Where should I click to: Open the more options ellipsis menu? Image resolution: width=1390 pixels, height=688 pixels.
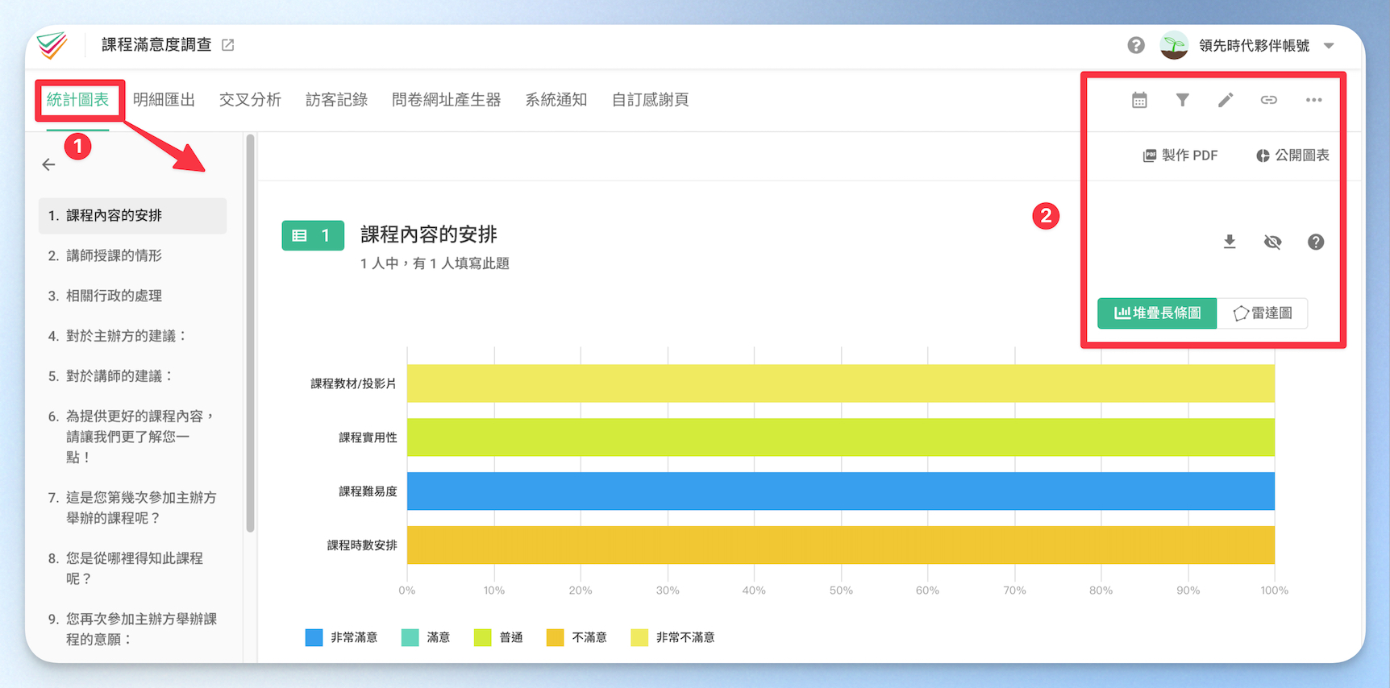[1313, 100]
